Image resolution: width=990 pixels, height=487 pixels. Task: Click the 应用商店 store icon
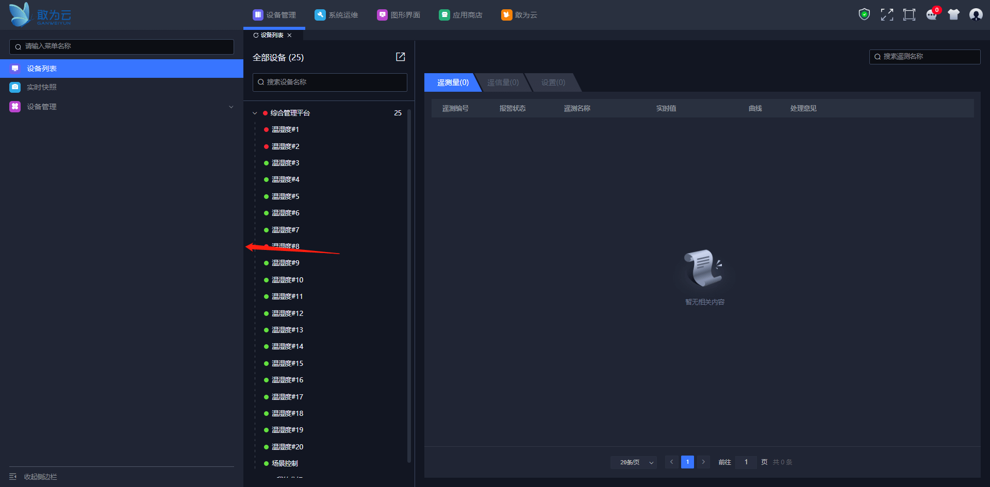click(444, 15)
